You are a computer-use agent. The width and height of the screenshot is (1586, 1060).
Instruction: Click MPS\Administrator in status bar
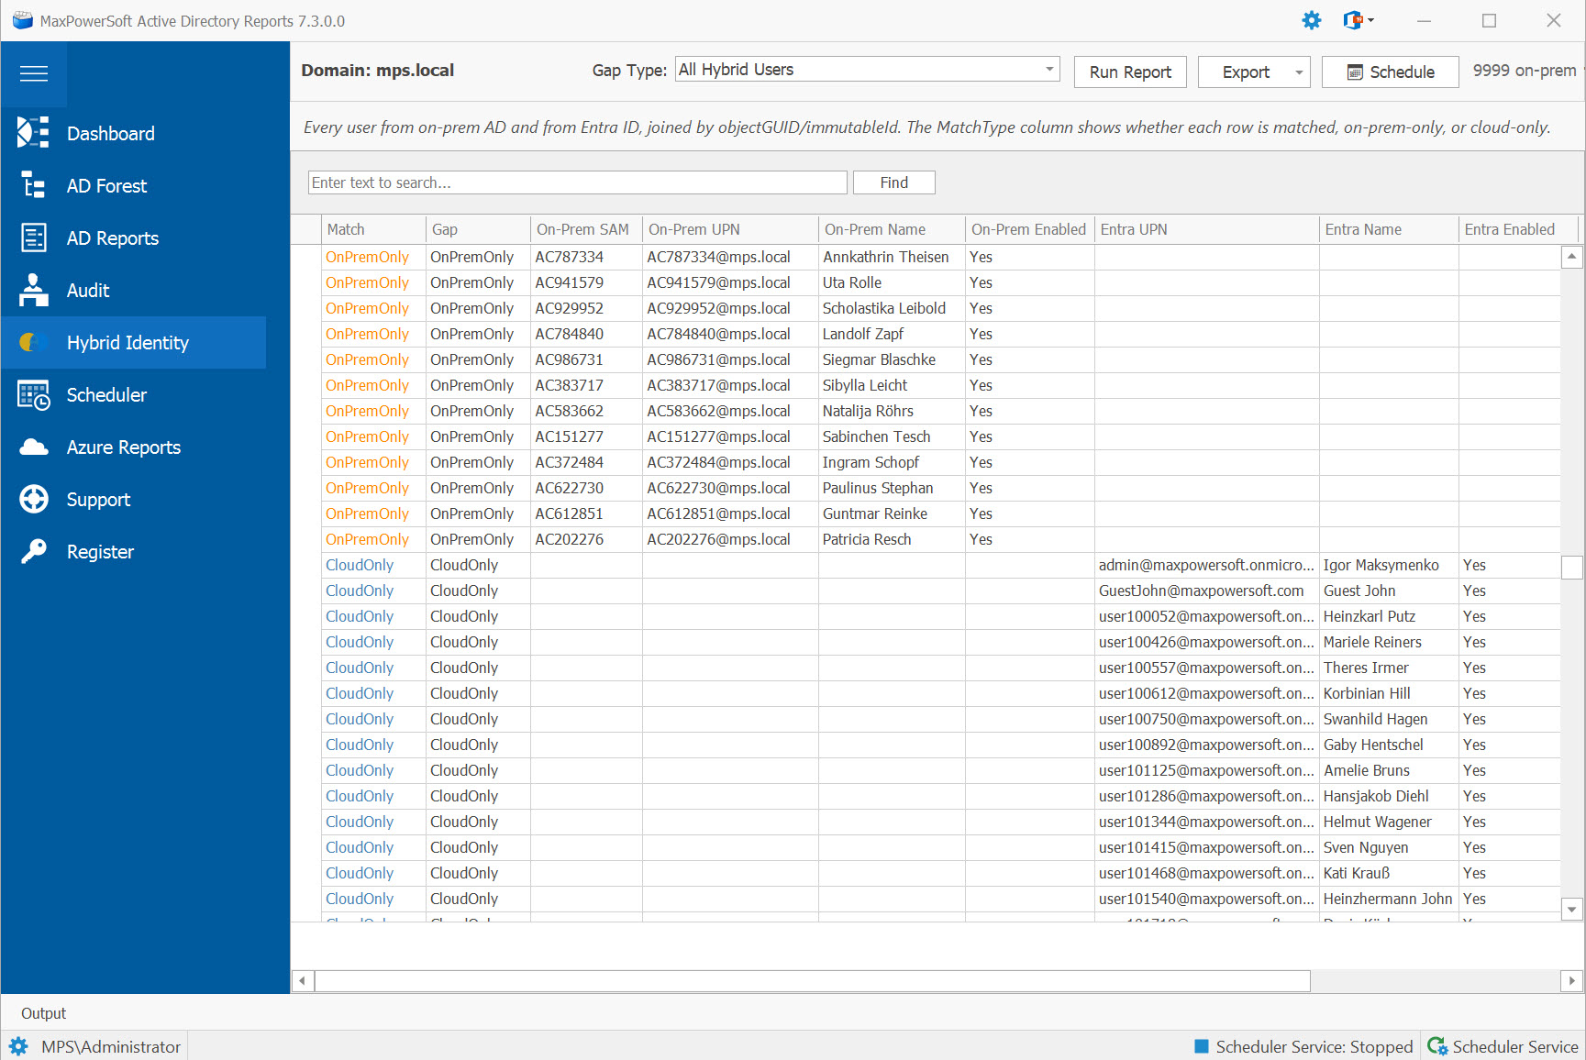[x=111, y=1046]
